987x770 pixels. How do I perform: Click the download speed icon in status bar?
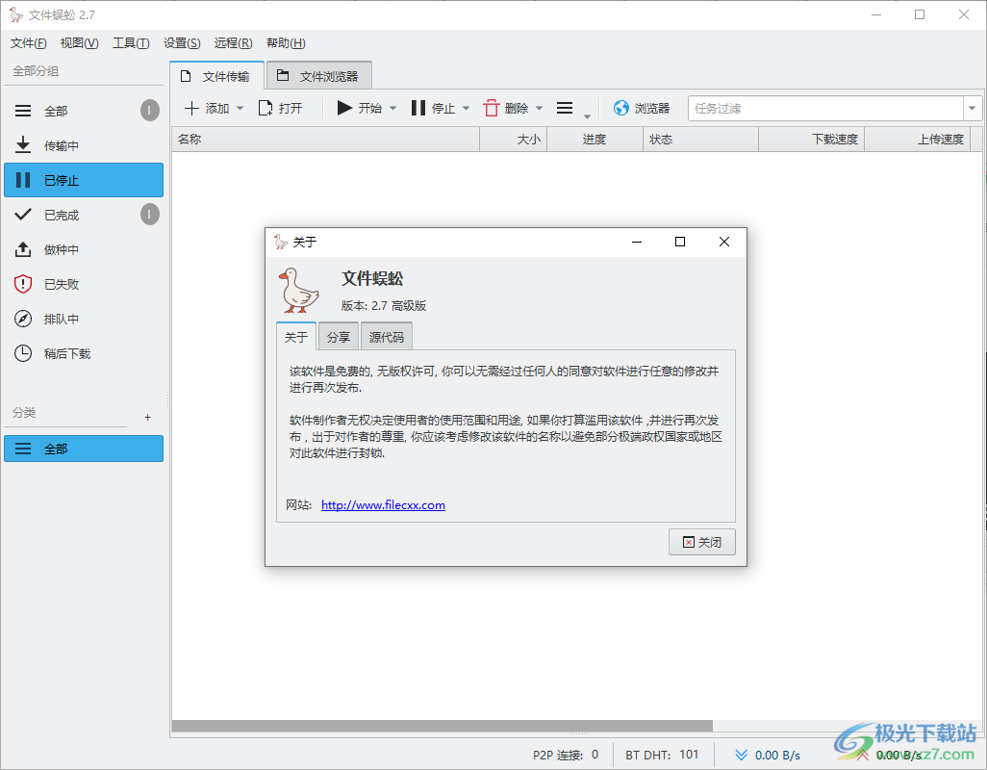coord(740,755)
